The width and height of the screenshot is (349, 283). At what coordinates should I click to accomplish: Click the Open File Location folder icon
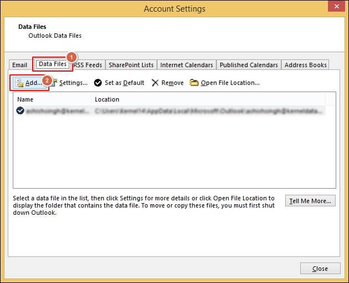194,83
